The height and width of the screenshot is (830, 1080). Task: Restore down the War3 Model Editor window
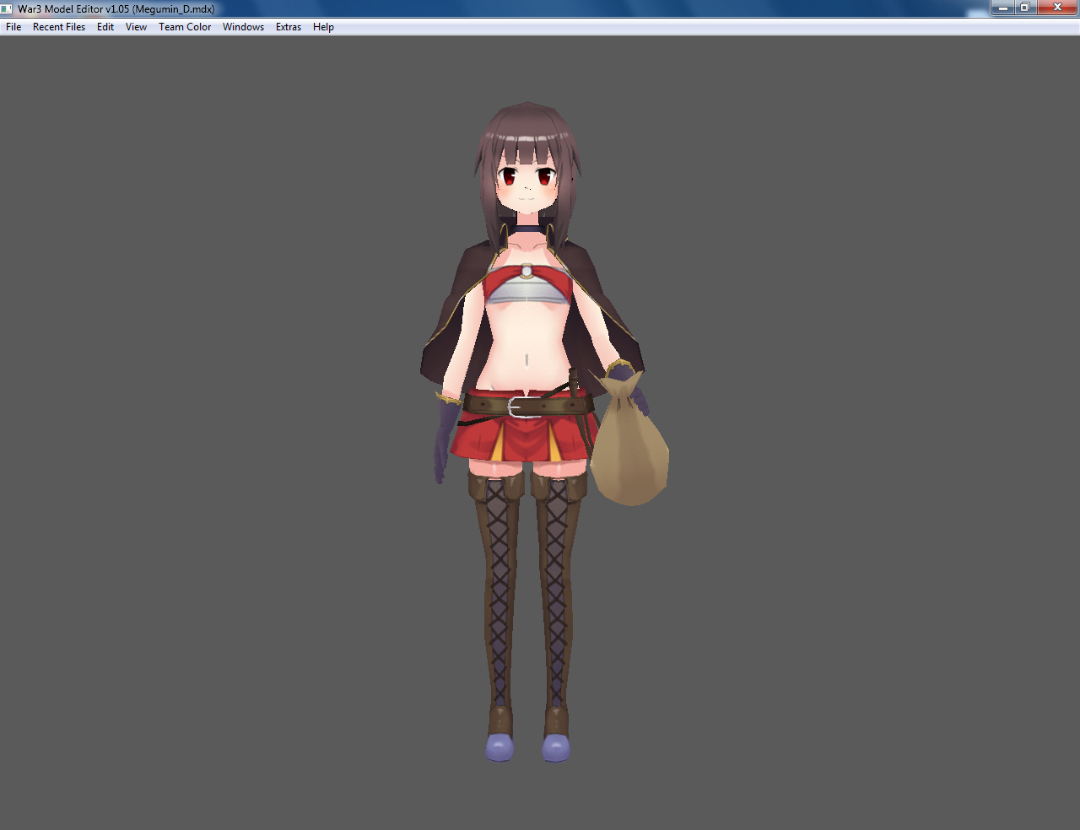coord(1024,8)
